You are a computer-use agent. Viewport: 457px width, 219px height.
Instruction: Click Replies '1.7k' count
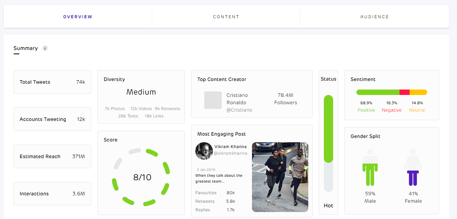[x=231, y=210]
